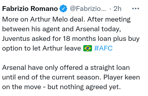Open the tweet via the 2h timestamp

pyautogui.click(x=117, y=9)
